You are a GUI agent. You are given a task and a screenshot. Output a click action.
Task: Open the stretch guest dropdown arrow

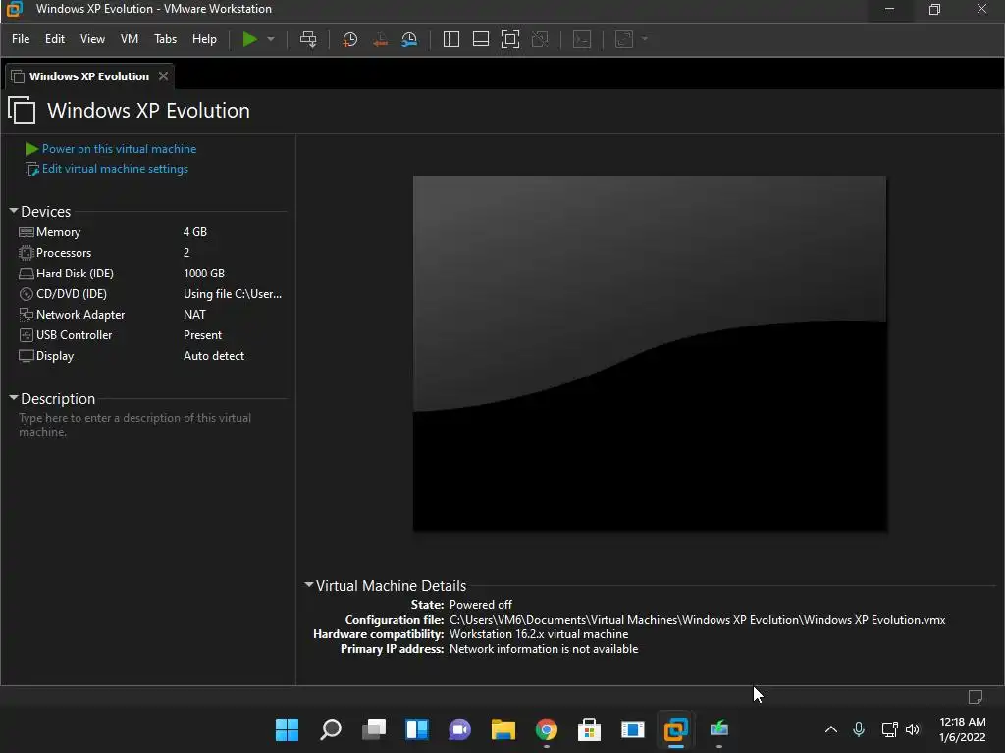645,39
